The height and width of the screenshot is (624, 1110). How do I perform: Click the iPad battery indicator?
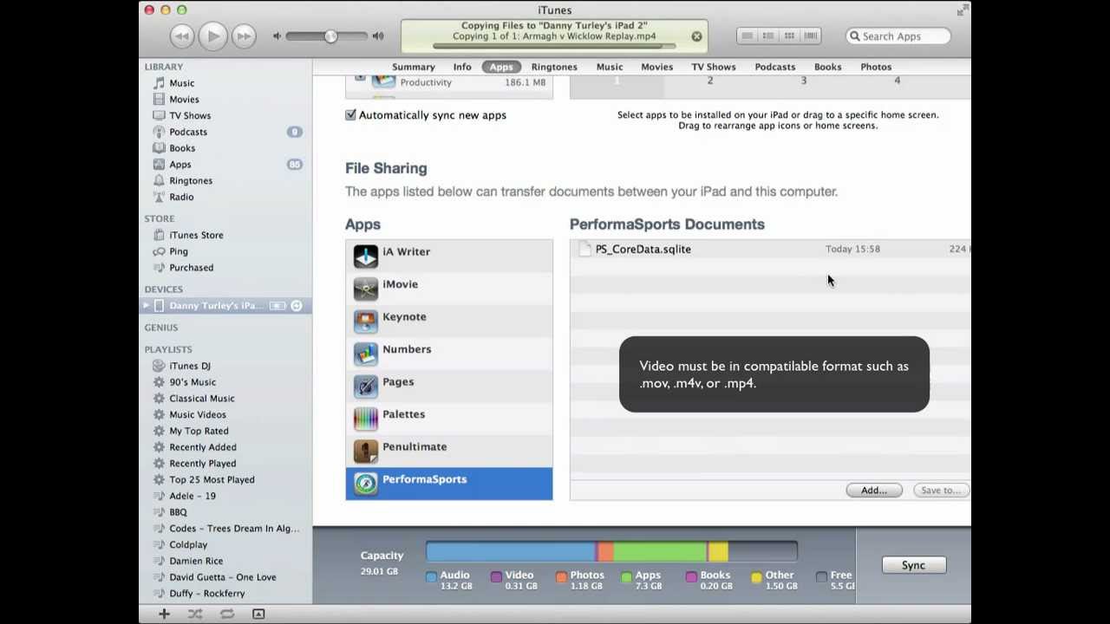[x=277, y=306]
